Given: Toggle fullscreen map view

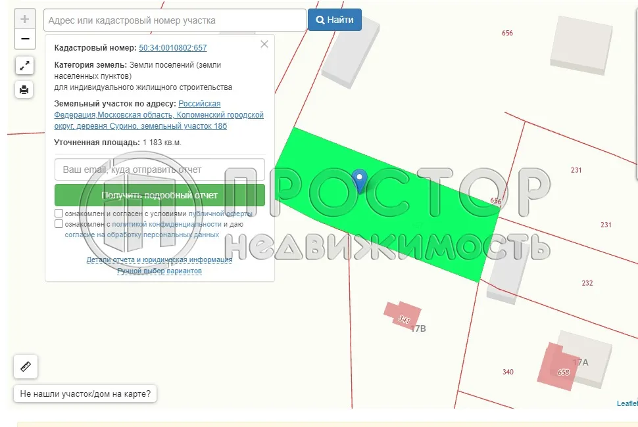Looking at the screenshot, I should click(x=24, y=66).
